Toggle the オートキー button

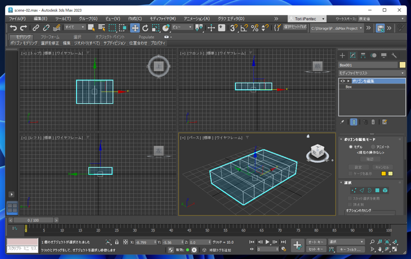click(316, 242)
